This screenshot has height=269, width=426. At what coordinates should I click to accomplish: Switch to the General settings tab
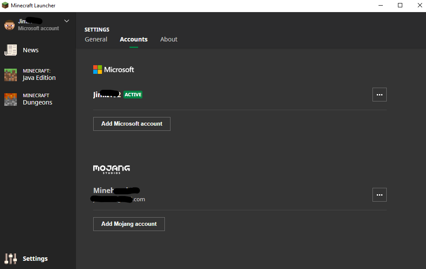point(96,39)
